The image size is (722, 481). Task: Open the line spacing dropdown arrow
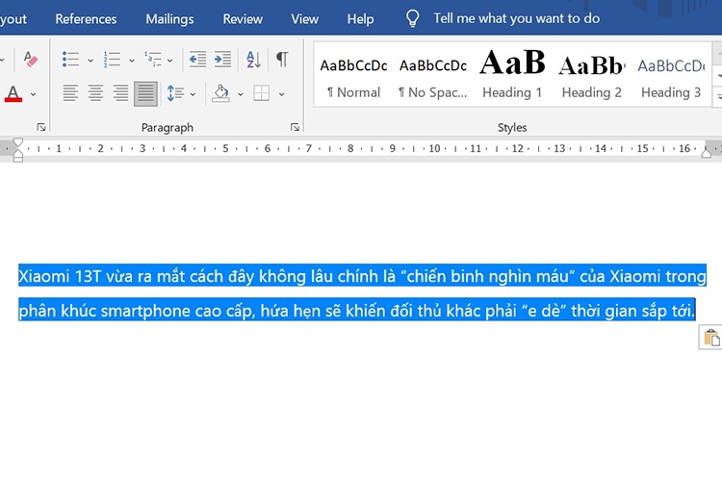pos(193,94)
